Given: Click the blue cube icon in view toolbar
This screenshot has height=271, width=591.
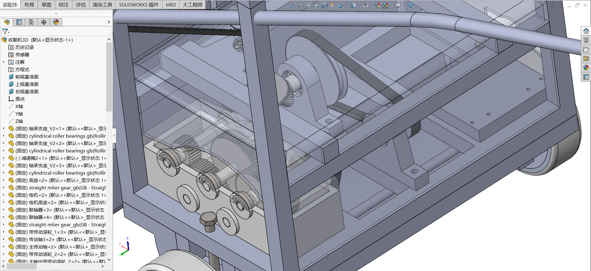Looking at the screenshot, I should coord(410,5).
